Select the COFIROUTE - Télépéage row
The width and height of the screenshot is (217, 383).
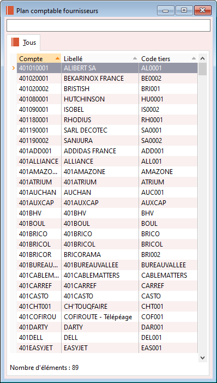(x=107, y=317)
